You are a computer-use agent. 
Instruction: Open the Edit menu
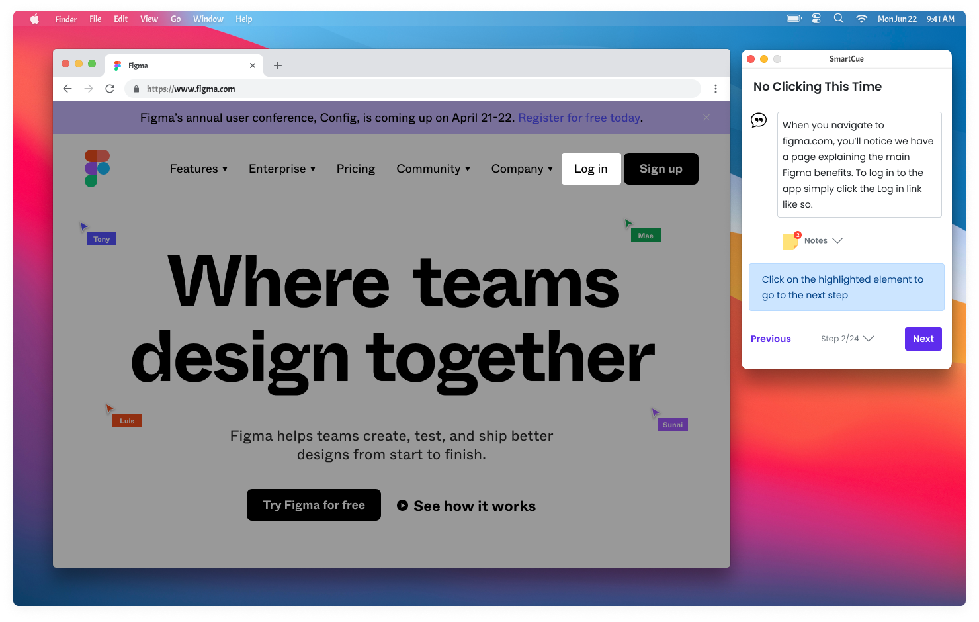point(120,19)
